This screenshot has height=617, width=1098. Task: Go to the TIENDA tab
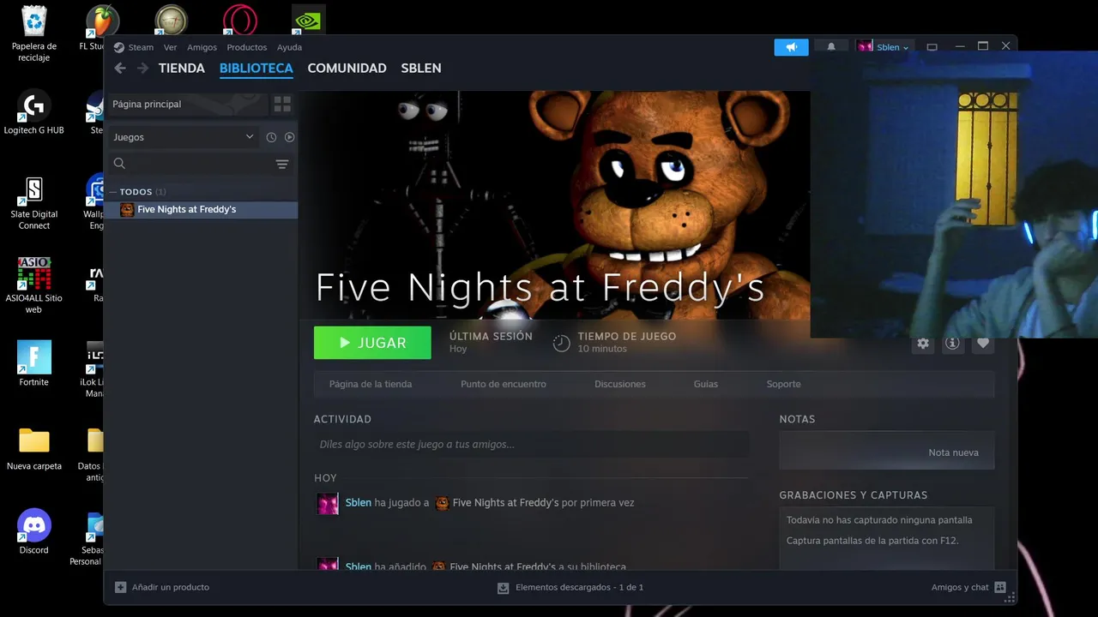tap(182, 69)
